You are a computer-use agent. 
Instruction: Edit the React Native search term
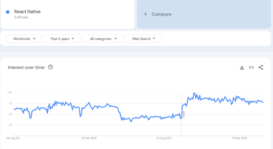pos(27,12)
